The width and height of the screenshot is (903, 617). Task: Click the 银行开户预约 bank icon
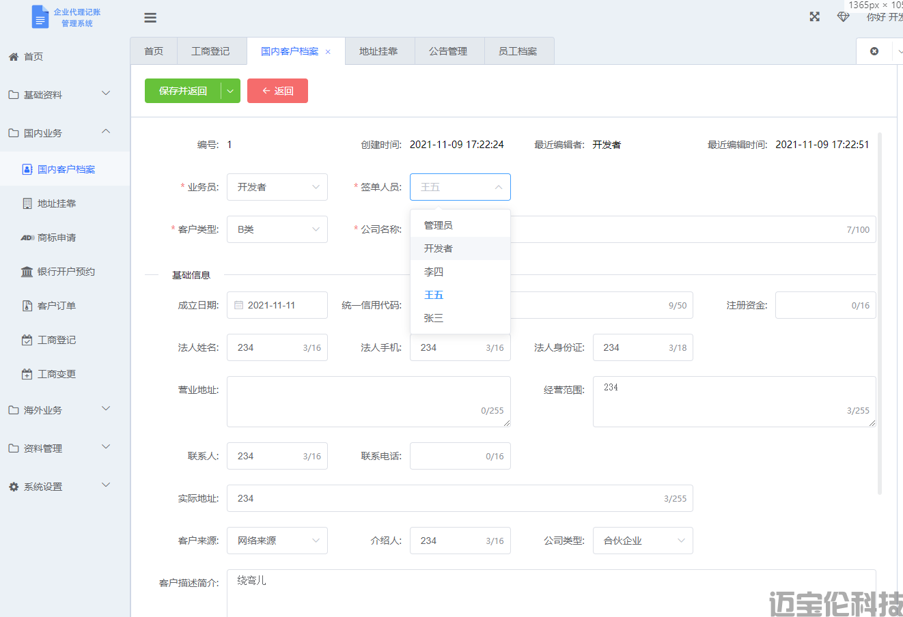pyautogui.click(x=27, y=272)
